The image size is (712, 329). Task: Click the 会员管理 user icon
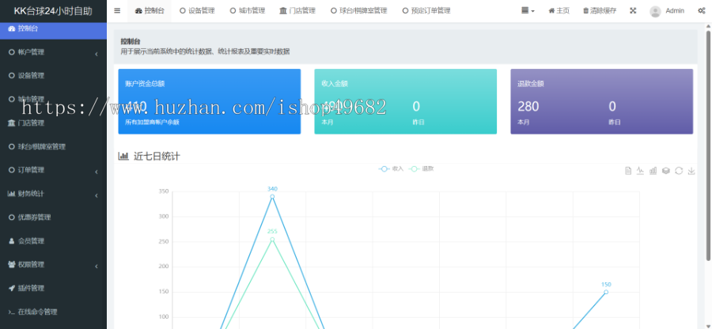(x=11, y=241)
